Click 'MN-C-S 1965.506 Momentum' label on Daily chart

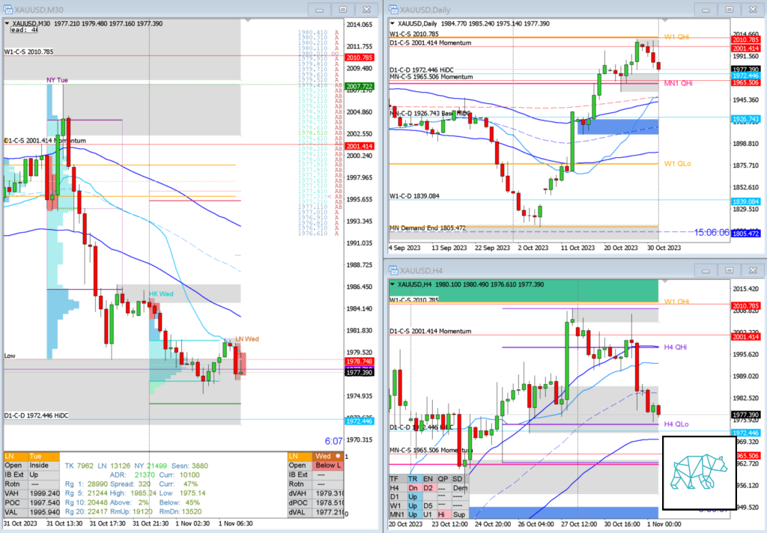(431, 77)
